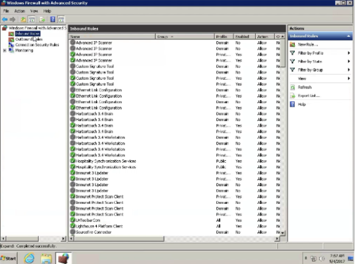Screen dimensions: 355x264
Task: Sort by the Enabled column header
Action: coord(244,36)
